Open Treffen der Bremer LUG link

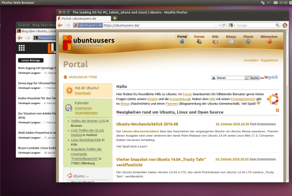88,121
